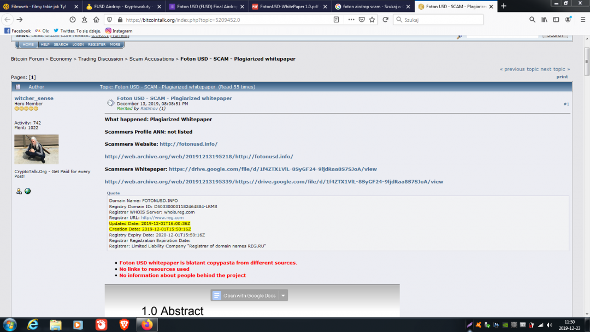This screenshot has height=332, width=590.
Task: Open the sidebars icon in Firefox toolbar
Action: tap(556, 19)
